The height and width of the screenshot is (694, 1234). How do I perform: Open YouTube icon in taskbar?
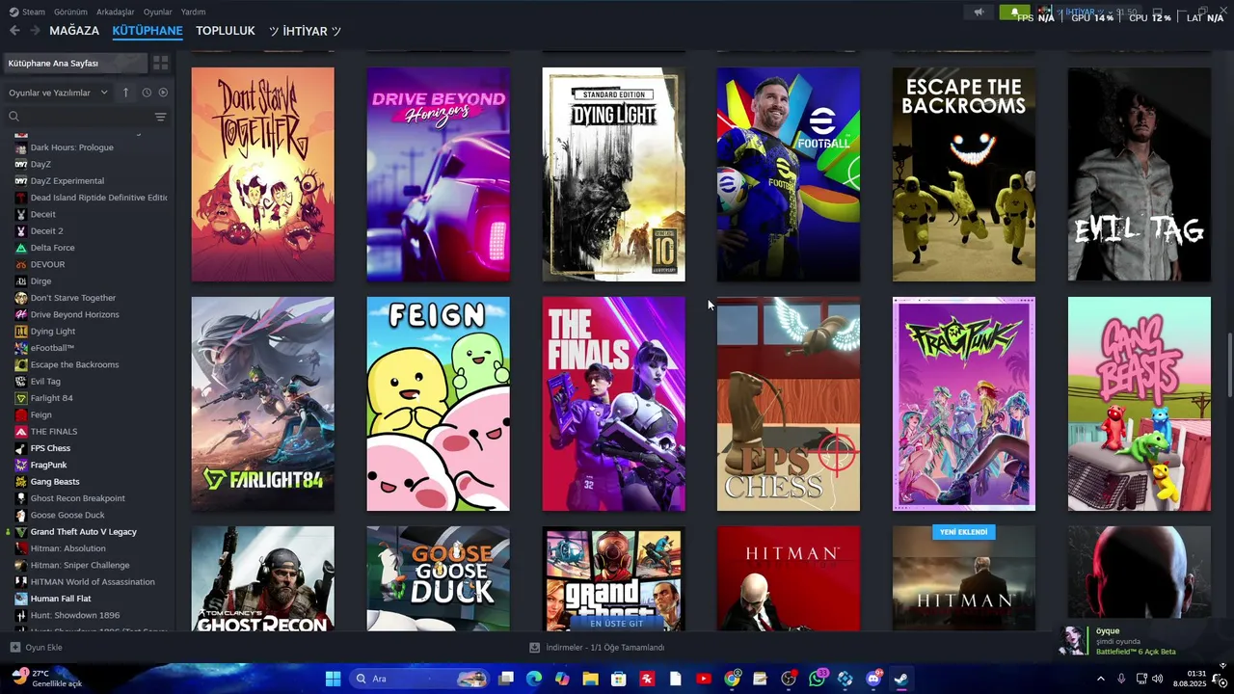(x=704, y=679)
